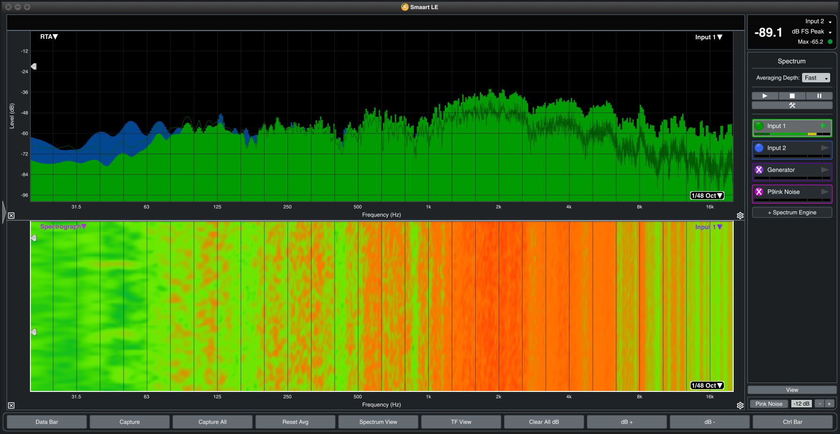Select the Input 2 engine row
This screenshot has width=840, height=434.
(x=792, y=150)
